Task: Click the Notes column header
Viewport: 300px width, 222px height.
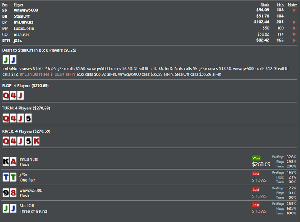Action: pyautogui.click(x=293, y=5)
